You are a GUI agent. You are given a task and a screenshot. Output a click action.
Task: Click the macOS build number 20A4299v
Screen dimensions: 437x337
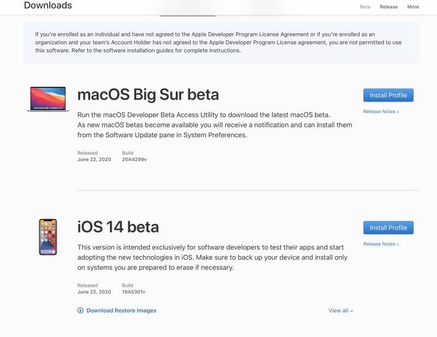134,159
